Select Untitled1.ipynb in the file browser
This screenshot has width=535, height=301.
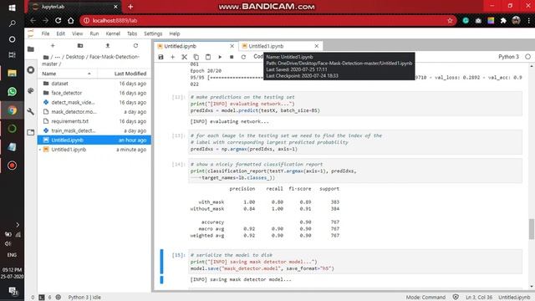[x=94, y=150]
